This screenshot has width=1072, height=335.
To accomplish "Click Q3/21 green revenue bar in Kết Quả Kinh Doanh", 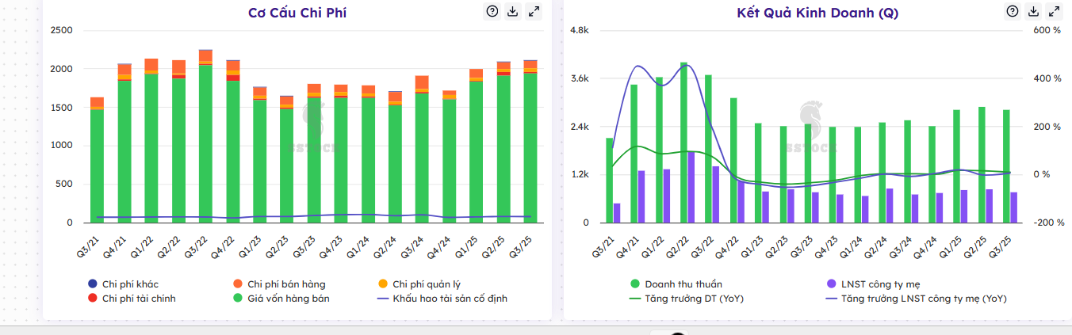I will point(610,181).
